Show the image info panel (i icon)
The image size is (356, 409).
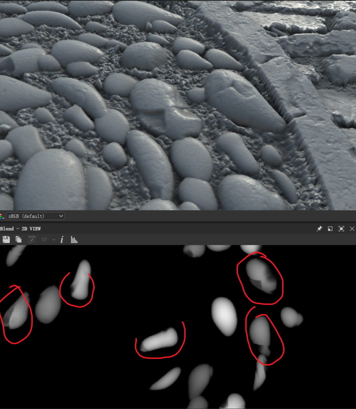coord(62,240)
